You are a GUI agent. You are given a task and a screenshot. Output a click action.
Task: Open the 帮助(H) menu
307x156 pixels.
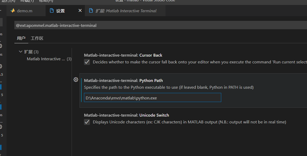pyautogui.click(x=46, y=1)
